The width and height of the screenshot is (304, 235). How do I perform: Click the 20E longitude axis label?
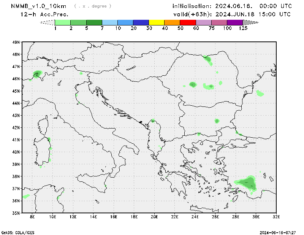tap(154, 217)
